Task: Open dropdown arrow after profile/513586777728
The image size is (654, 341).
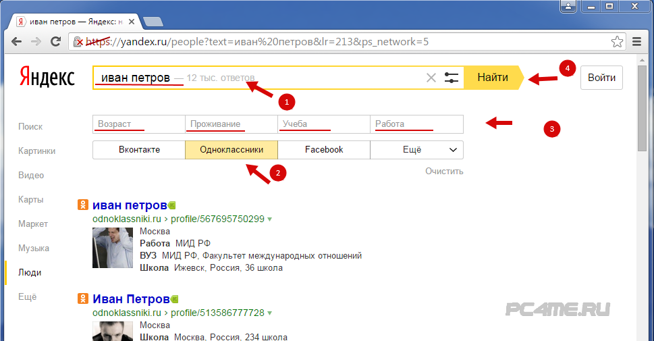Action: click(x=270, y=313)
